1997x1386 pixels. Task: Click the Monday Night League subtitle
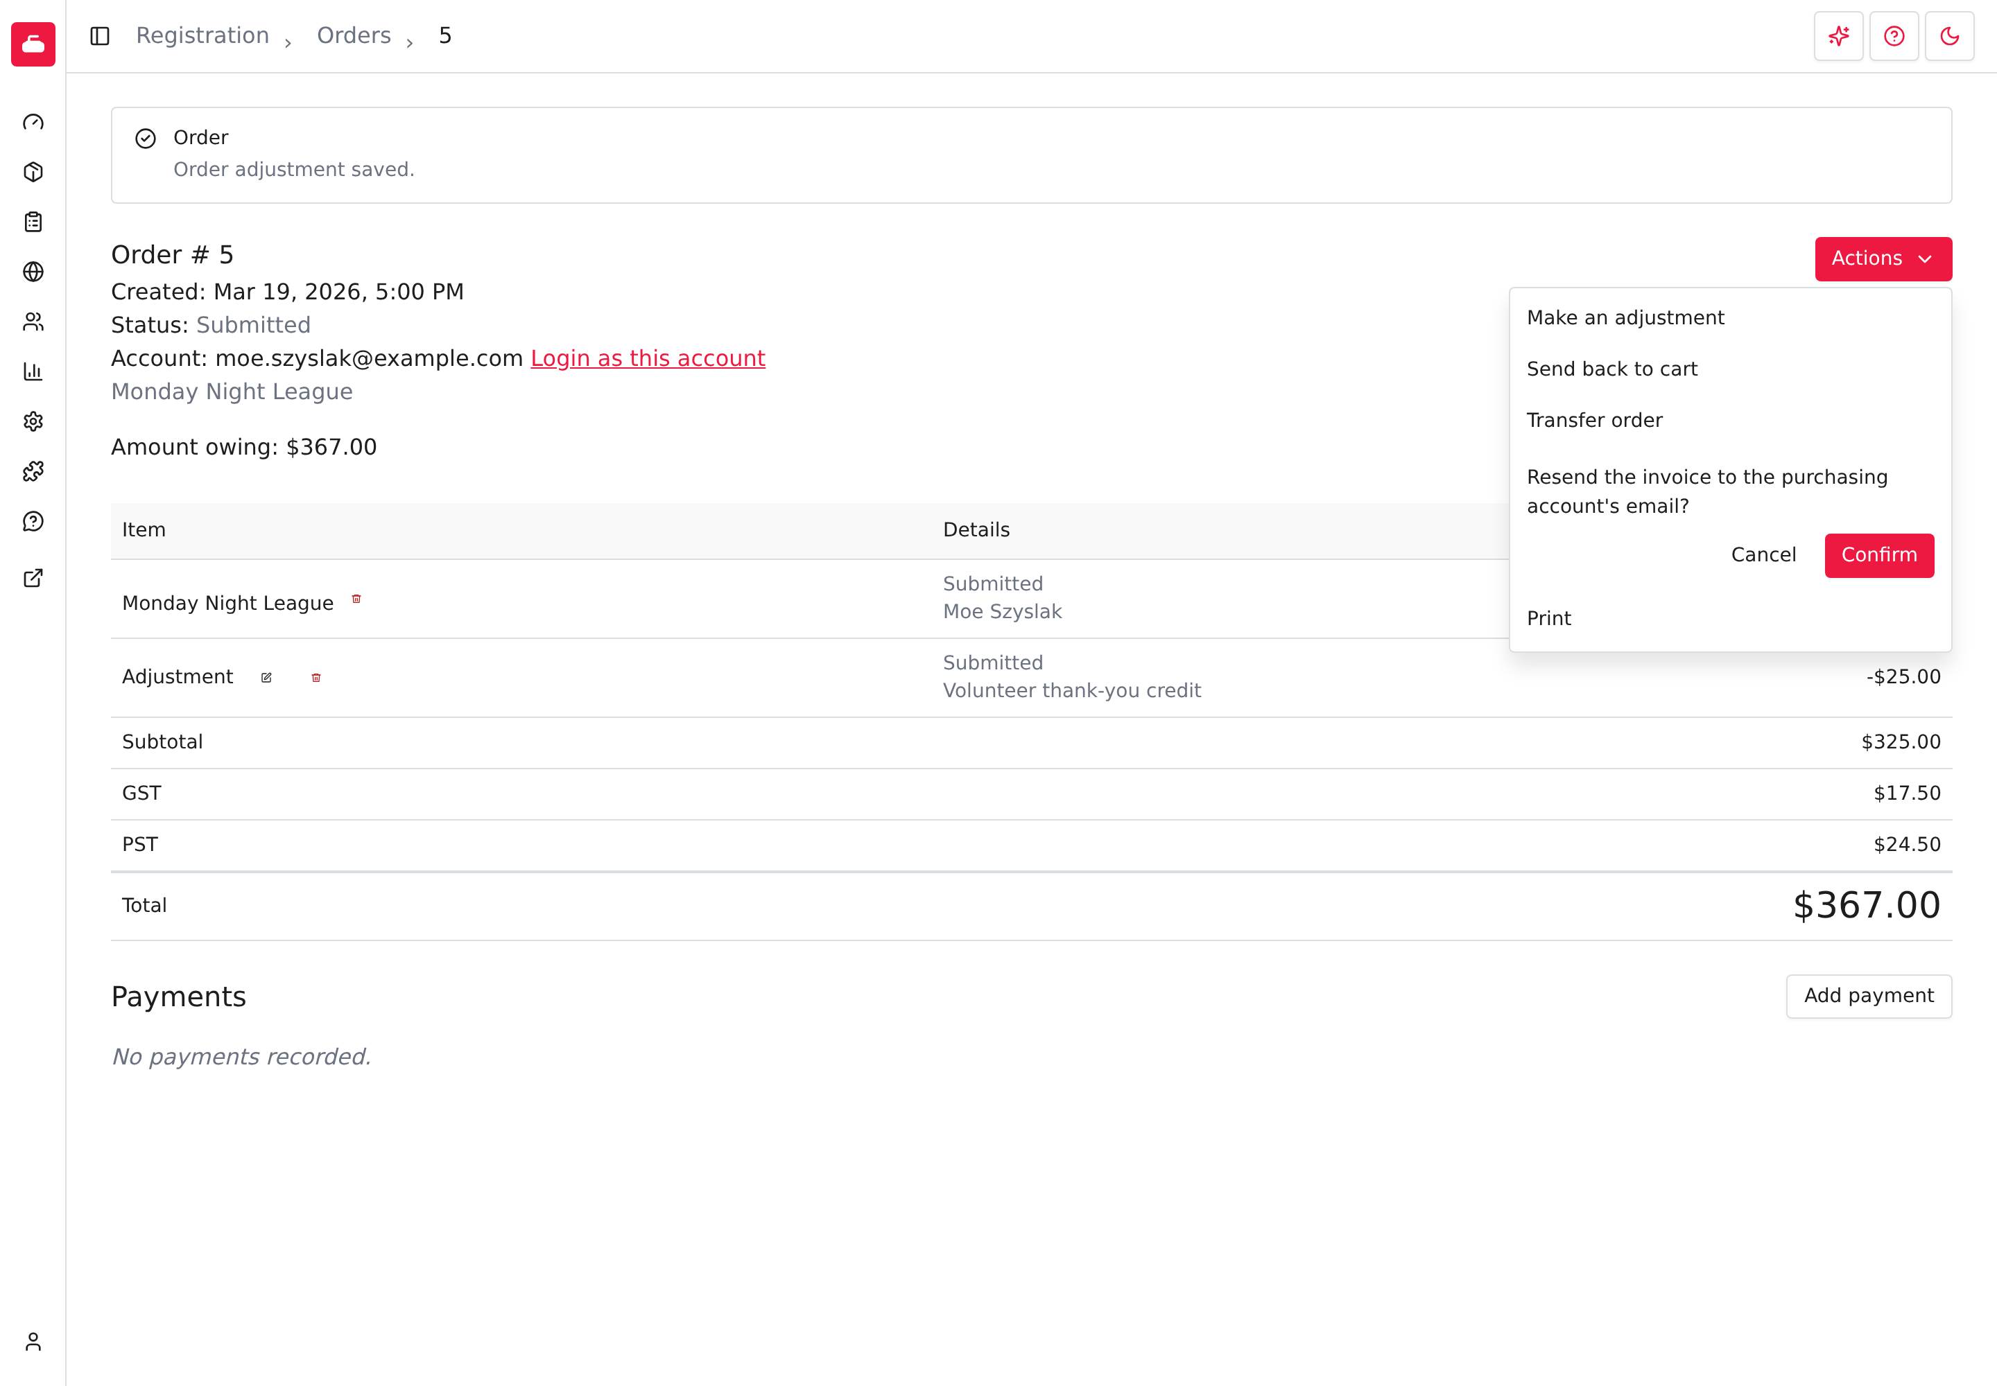pyautogui.click(x=232, y=392)
